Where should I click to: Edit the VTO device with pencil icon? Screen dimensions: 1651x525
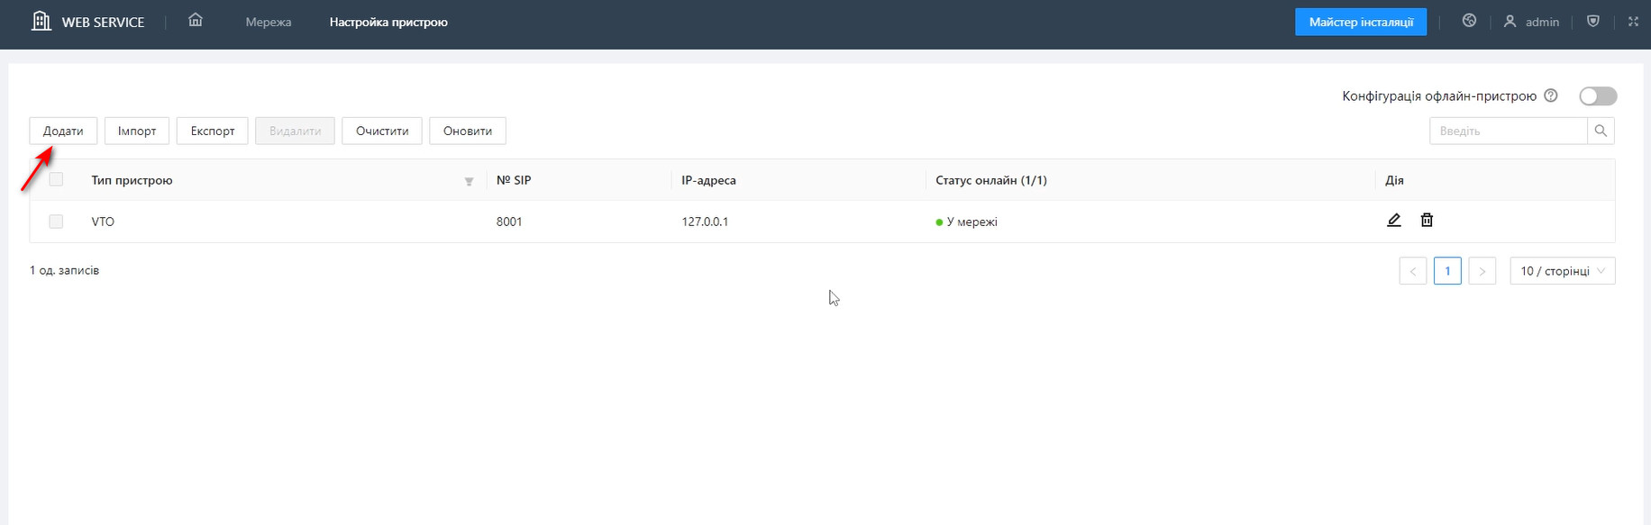(x=1393, y=220)
